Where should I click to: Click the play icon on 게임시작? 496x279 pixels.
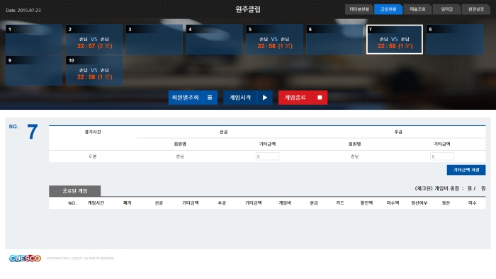pos(265,98)
